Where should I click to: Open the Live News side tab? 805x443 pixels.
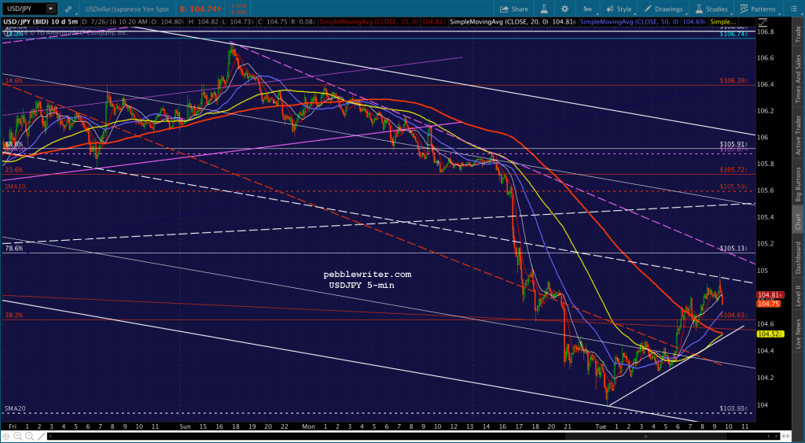point(798,333)
